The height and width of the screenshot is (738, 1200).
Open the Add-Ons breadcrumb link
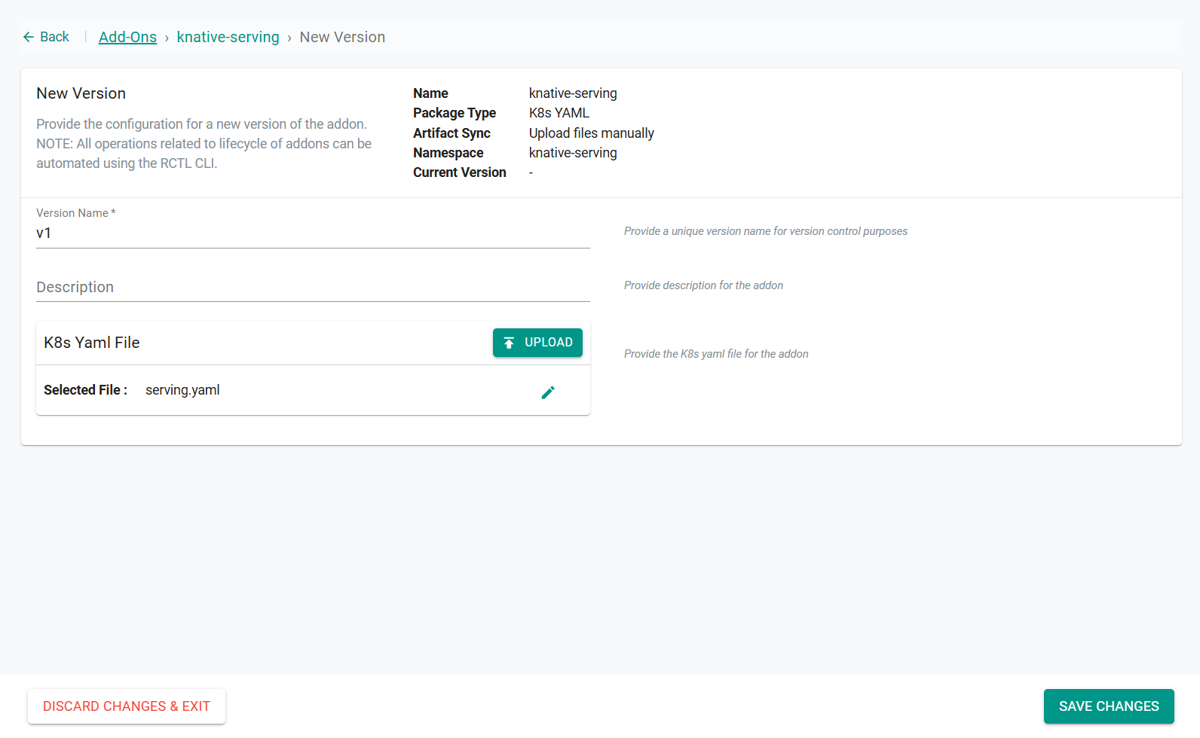tap(127, 37)
